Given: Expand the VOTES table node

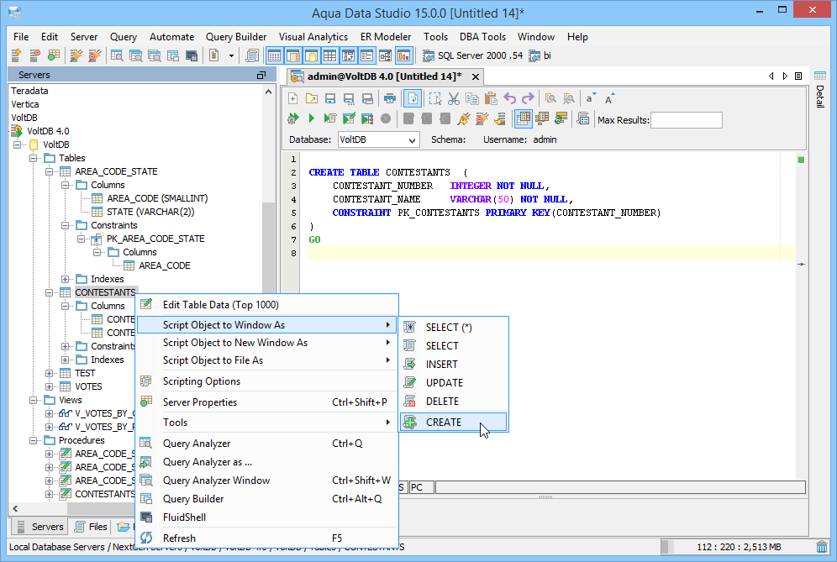Looking at the screenshot, I should 50,386.
